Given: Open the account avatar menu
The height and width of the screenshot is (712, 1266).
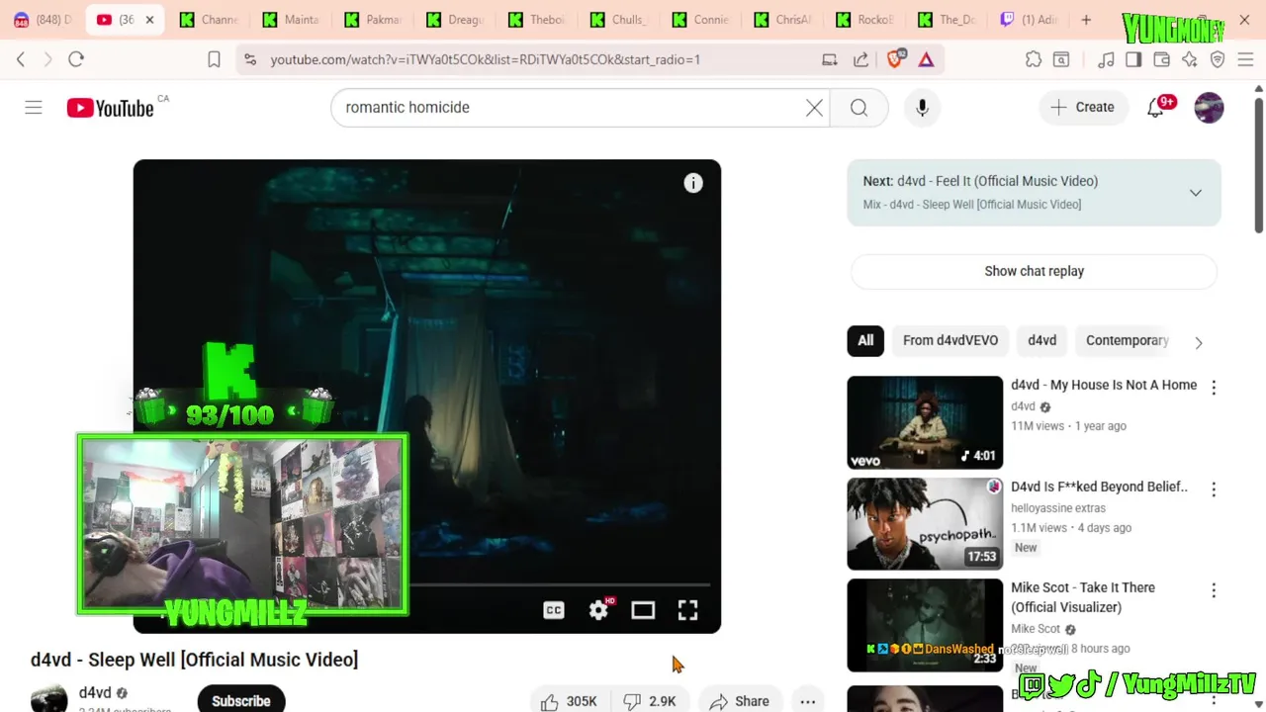Looking at the screenshot, I should (1209, 108).
